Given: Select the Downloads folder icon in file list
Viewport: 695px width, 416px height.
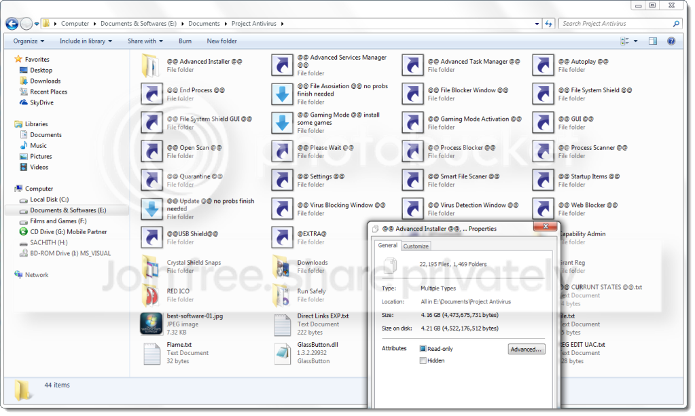Looking at the screenshot, I should point(282,267).
